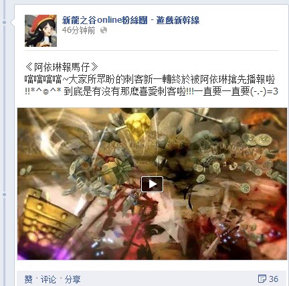Click the 《阿依琳報馬仔》 post title text
This screenshot has width=289, height=286.
[x=62, y=66]
